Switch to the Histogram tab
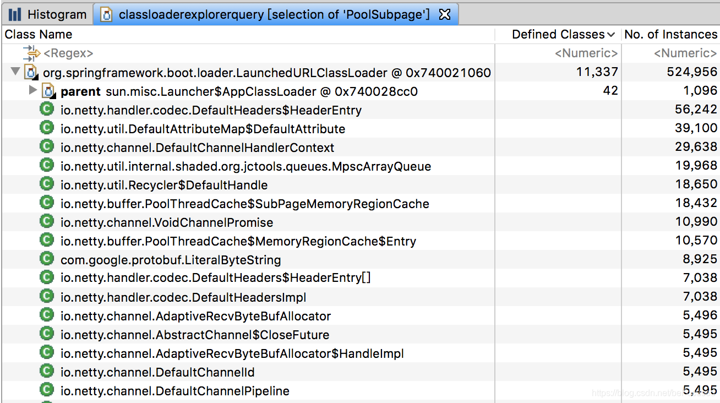Image resolution: width=720 pixels, height=403 pixels. point(47,14)
